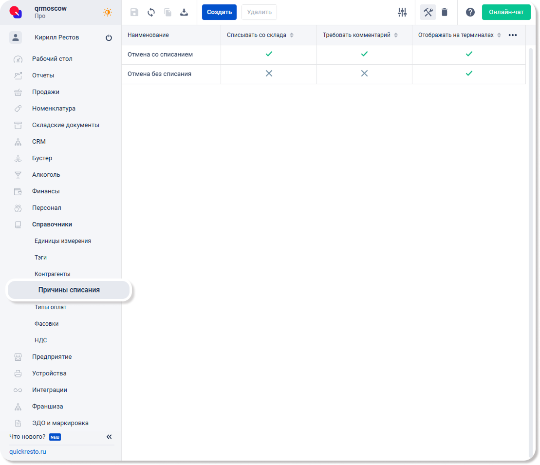The image size is (540, 465).
Task: Follow the quickresto.ru link
Action: [x=28, y=451]
